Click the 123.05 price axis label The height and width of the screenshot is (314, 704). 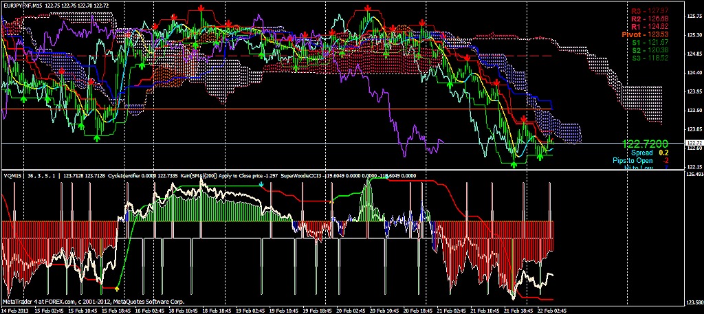(x=694, y=129)
